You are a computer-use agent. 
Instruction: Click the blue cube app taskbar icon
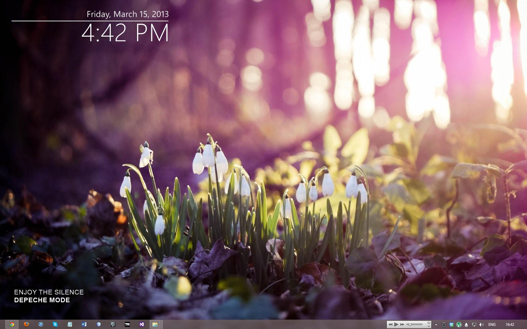[98, 324]
